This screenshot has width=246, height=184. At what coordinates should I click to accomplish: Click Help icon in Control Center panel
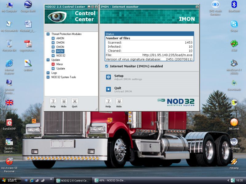point(53,101)
